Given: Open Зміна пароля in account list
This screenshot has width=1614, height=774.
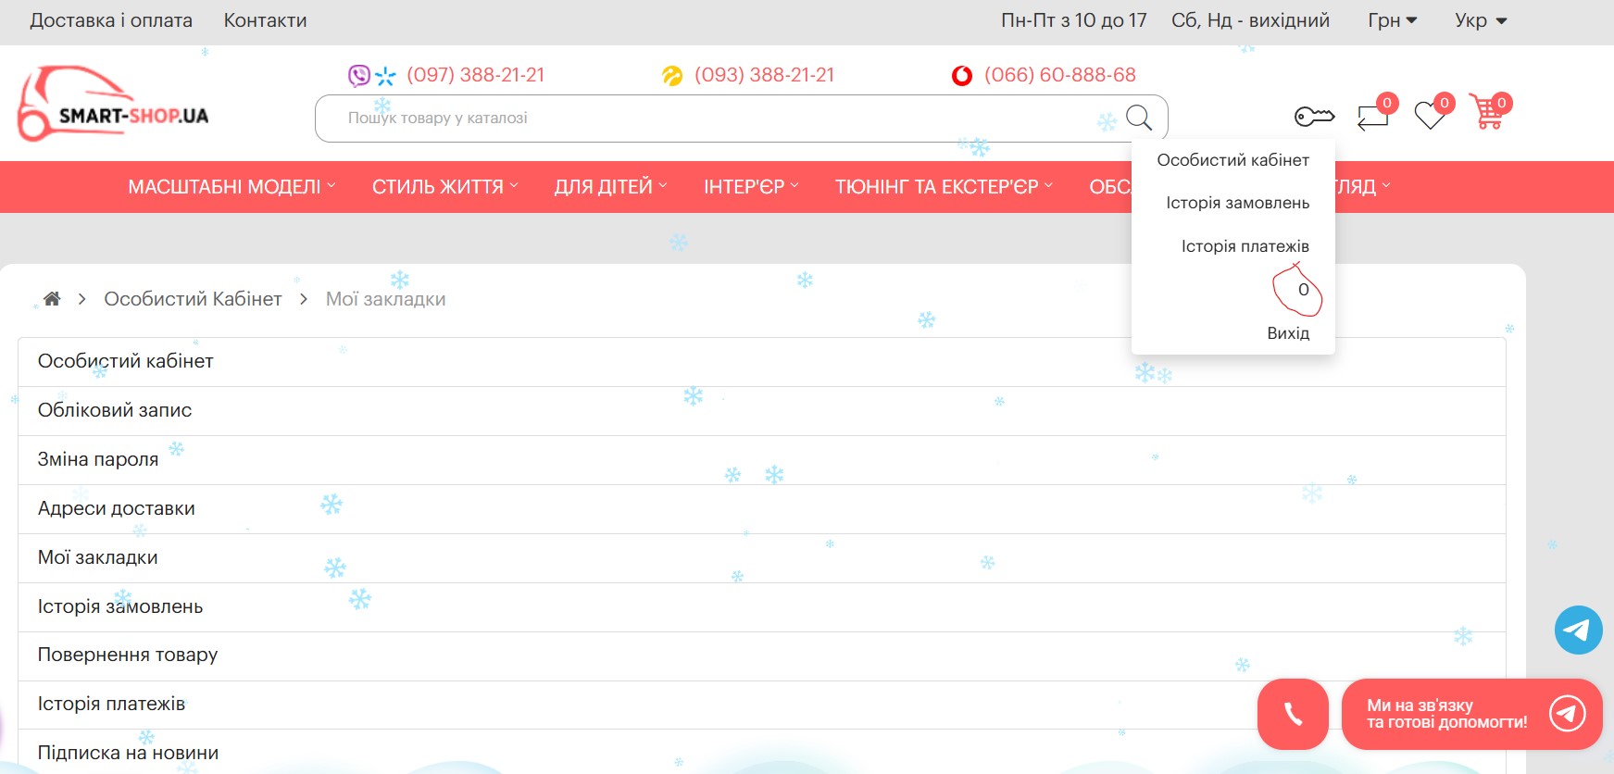Looking at the screenshot, I should (x=98, y=459).
